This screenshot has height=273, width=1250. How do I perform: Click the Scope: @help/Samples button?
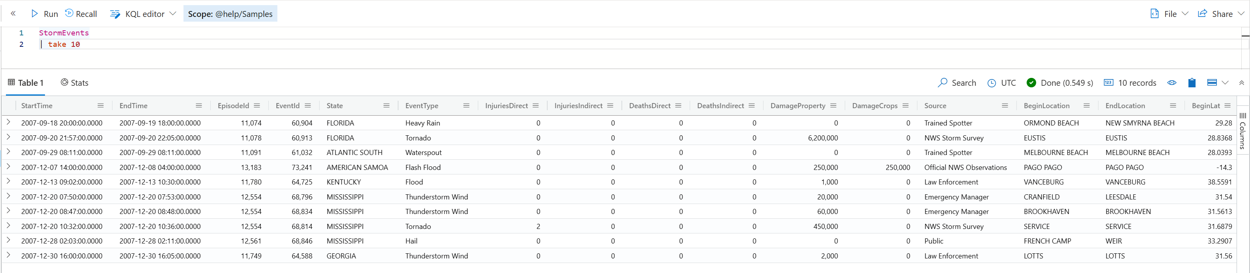(230, 13)
